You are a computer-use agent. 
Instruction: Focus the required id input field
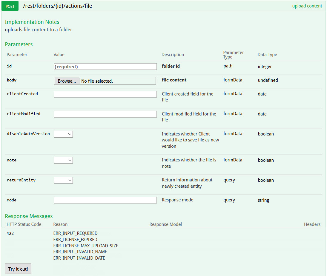click(105, 67)
